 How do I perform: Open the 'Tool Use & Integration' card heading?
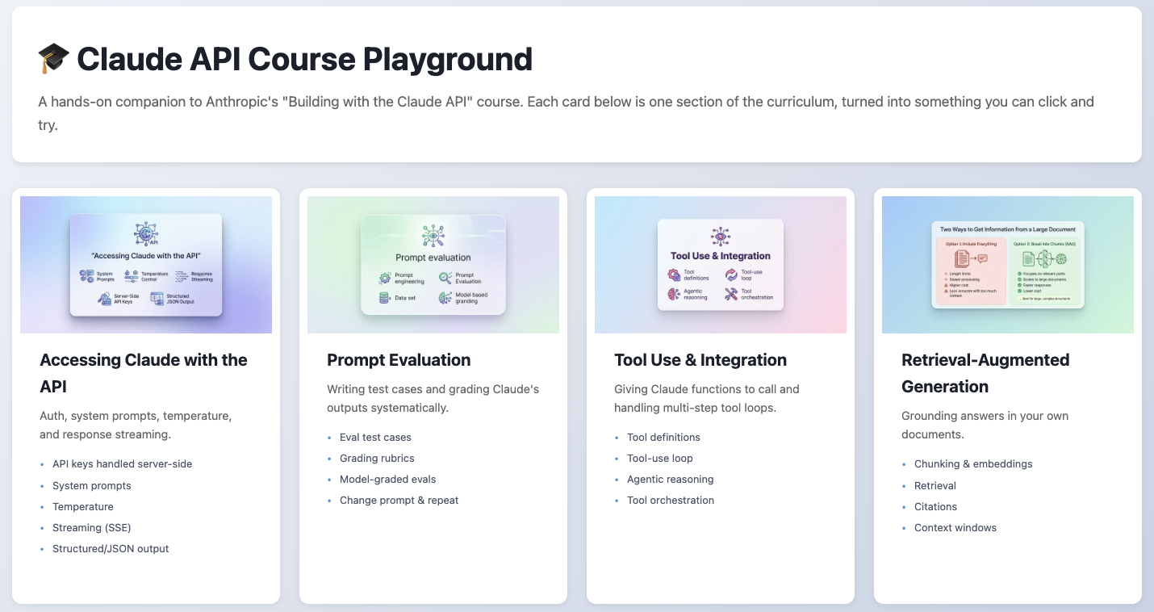700,360
